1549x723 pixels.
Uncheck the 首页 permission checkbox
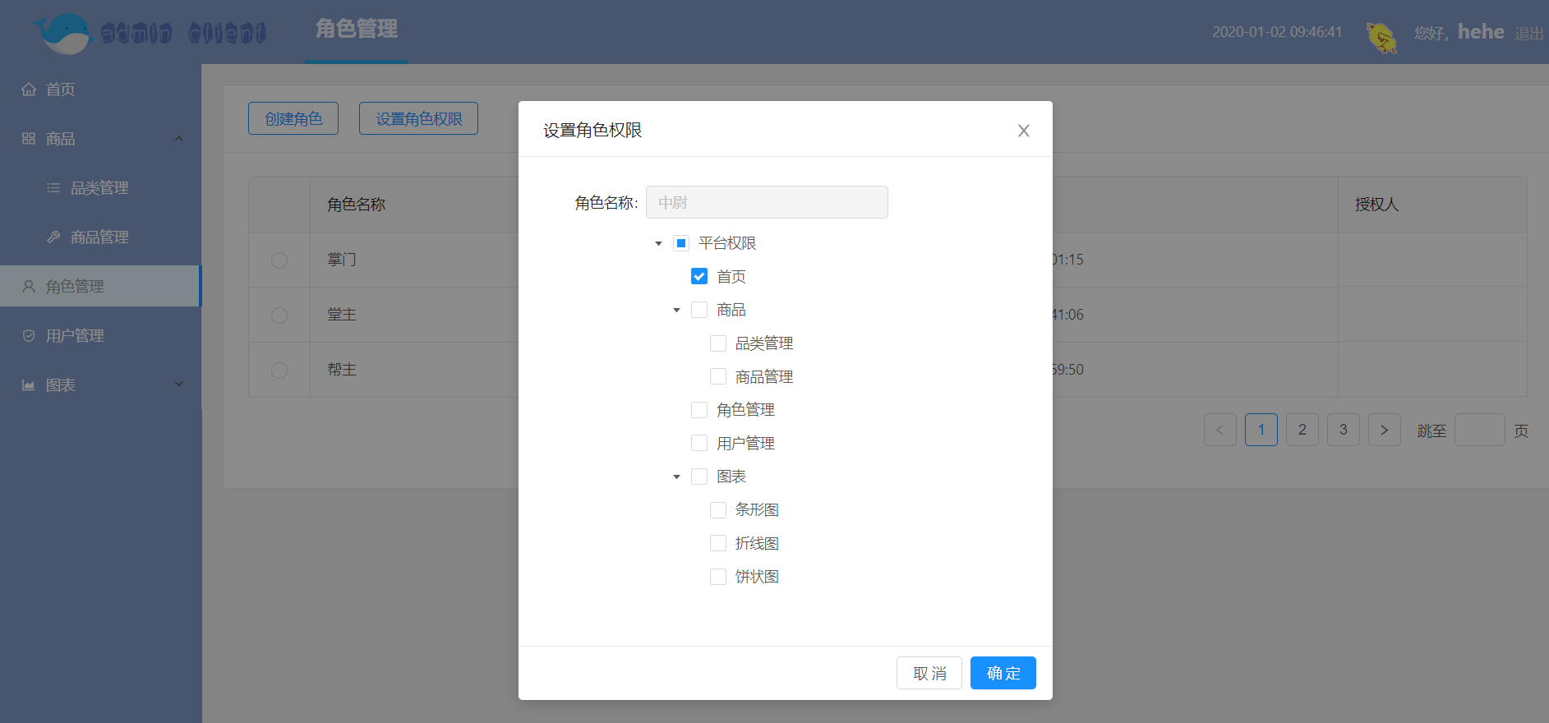coord(699,276)
